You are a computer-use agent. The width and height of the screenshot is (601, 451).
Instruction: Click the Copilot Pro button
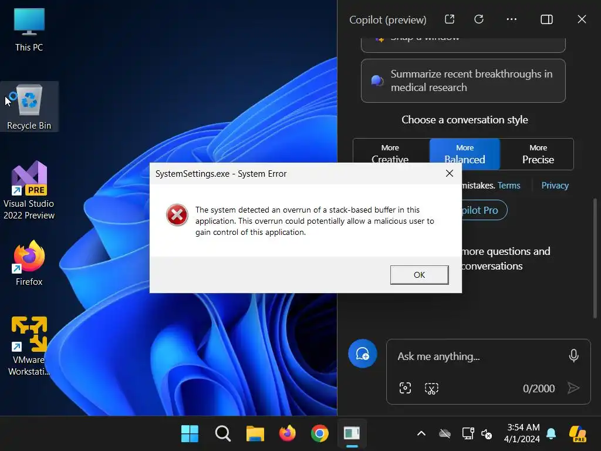(x=484, y=210)
